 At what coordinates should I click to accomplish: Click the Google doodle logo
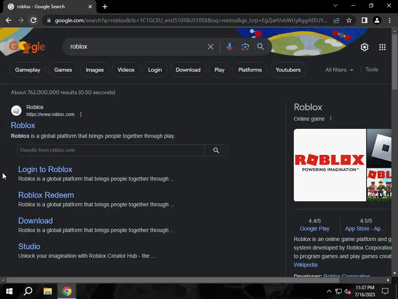[x=27, y=47]
